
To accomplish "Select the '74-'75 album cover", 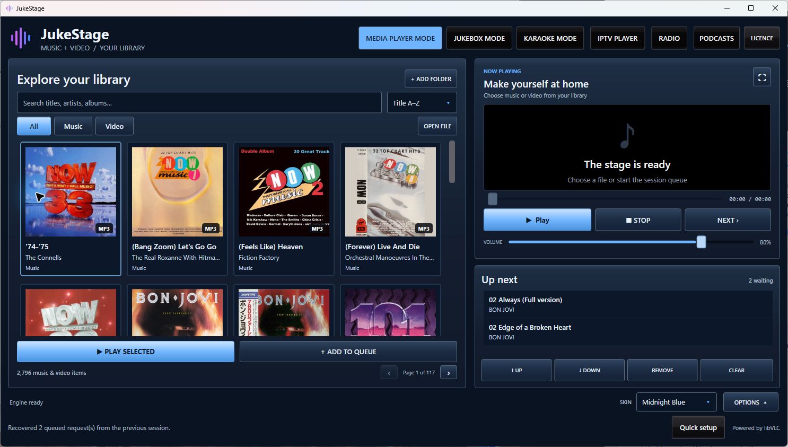I will [71, 191].
